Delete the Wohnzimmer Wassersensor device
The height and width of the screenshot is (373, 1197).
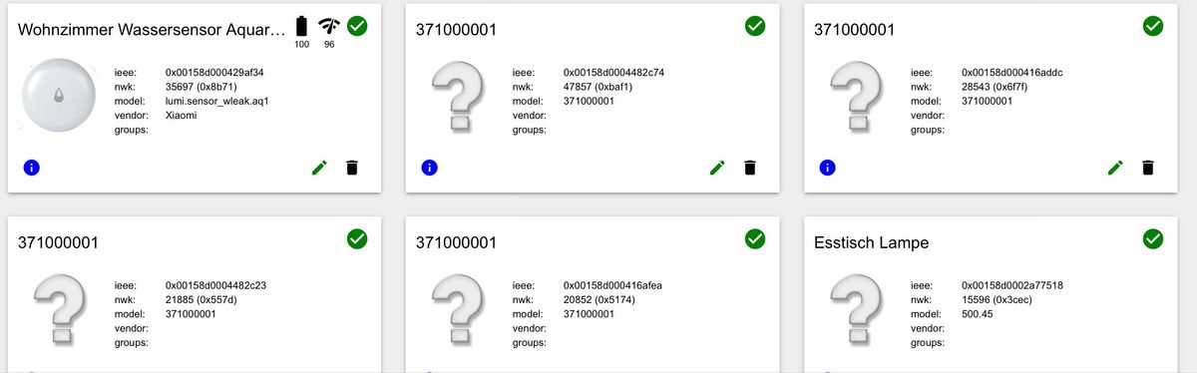351,168
